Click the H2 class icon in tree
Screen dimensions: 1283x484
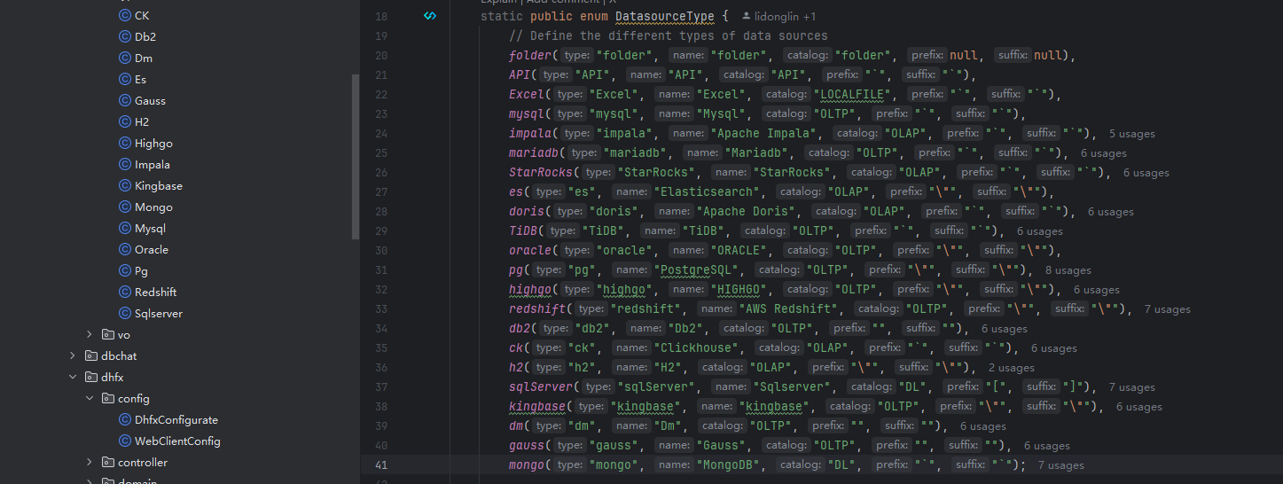tap(125, 121)
